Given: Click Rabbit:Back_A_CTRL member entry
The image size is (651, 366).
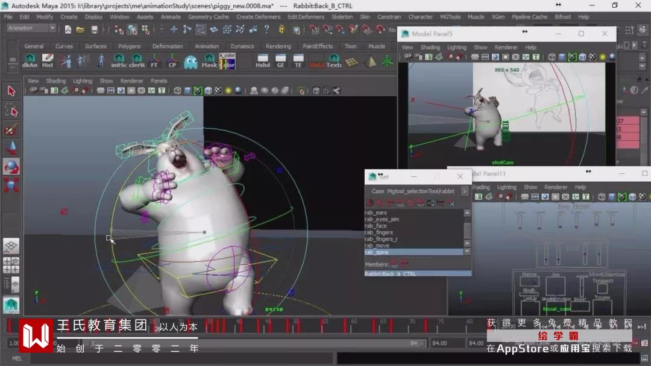Looking at the screenshot, I should pyautogui.click(x=418, y=273).
